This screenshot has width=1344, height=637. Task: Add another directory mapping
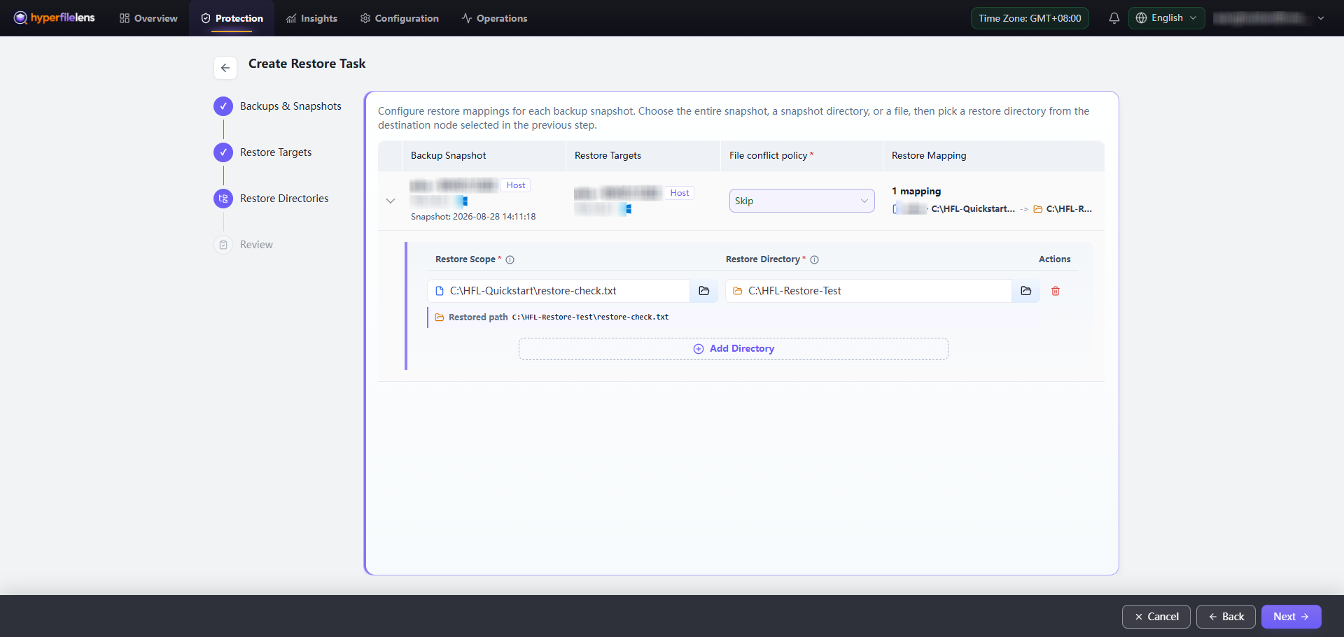click(x=734, y=349)
